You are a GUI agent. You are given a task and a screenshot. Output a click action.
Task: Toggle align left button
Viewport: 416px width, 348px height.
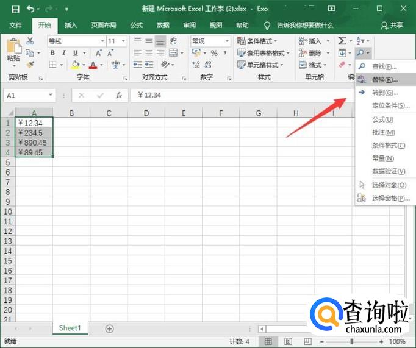click(137, 53)
